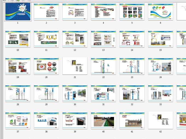Select page 21 thumbnail with letter B
This screenshot has height=139, width=186.
click(x=75, y=66)
